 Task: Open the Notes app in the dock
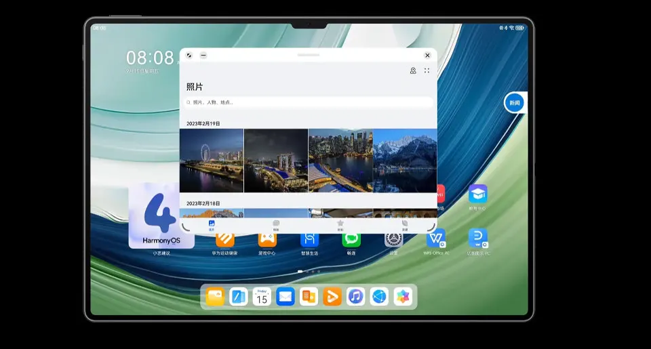tap(238, 297)
